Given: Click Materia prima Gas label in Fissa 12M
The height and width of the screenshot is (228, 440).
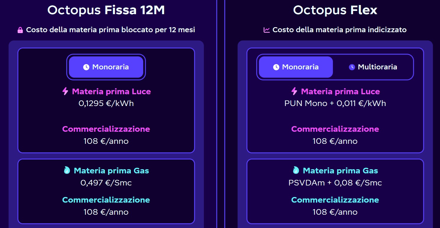Looking at the screenshot, I should click(111, 171).
